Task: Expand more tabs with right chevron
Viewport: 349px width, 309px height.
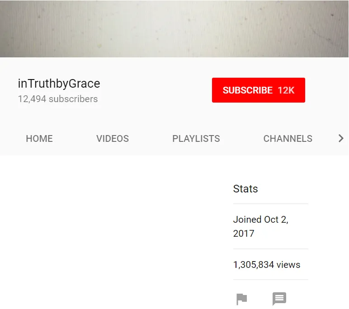Action: (x=341, y=138)
